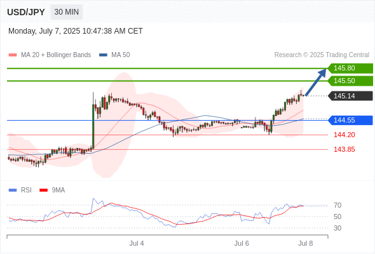Click the Monday, July 7 timestamp text
Image resolution: width=375 pixels, height=254 pixels.
(76, 31)
